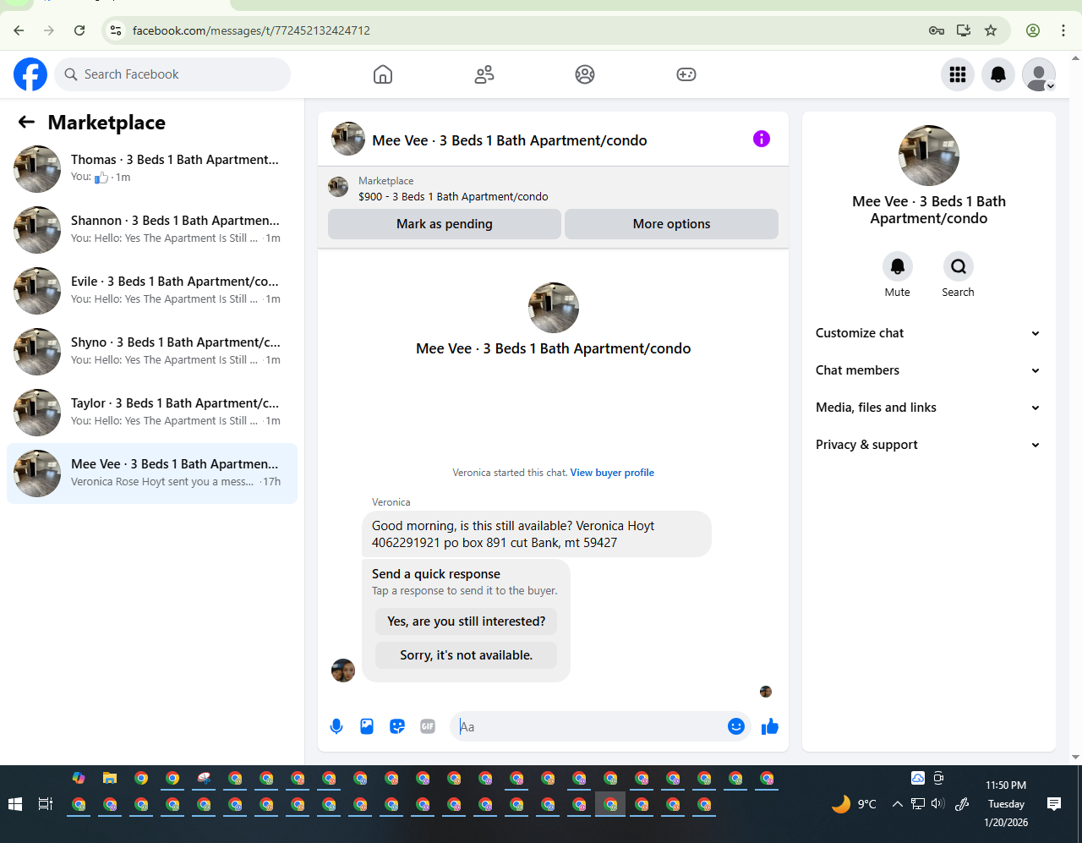Reload the page in Chrome
The image size is (1082, 843).
pyautogui.click(x=79, y=30)
